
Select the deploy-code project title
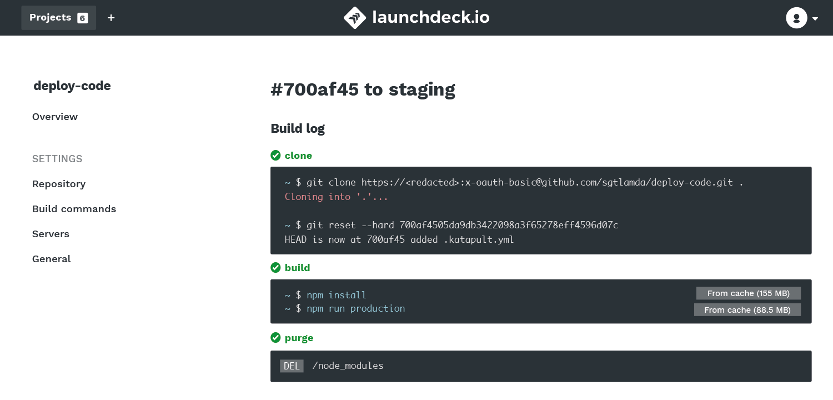(72, 86)
